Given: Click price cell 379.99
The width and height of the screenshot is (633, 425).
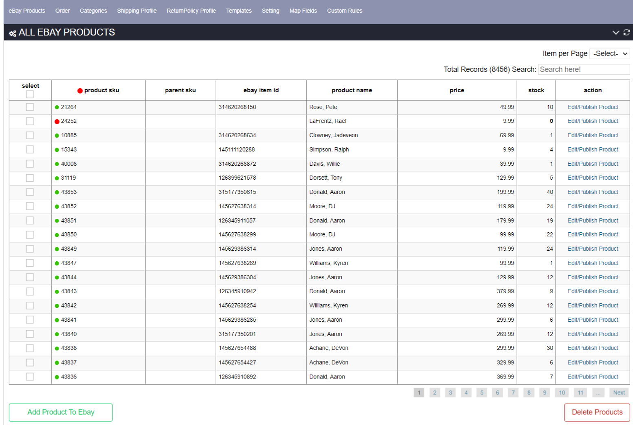Looking at the screenshot, I should (505, 291).
